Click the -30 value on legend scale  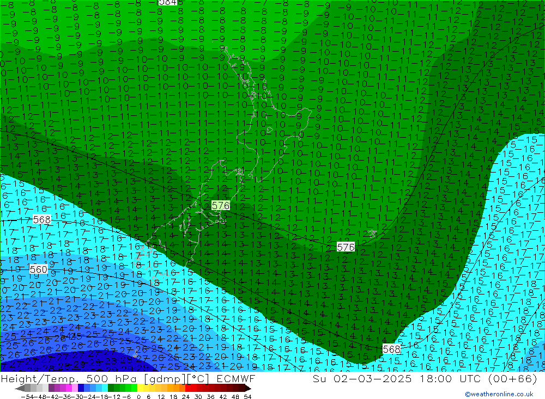[x=77, y=397]
